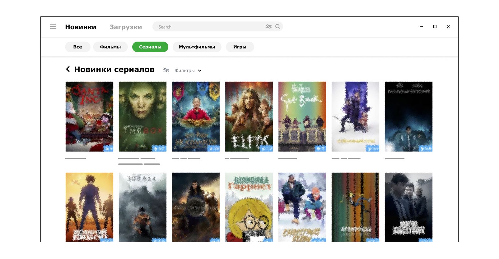Open the orange silhouette poster in second row
This screenshot has width=499, height=259.
click(x=90, y=207)
